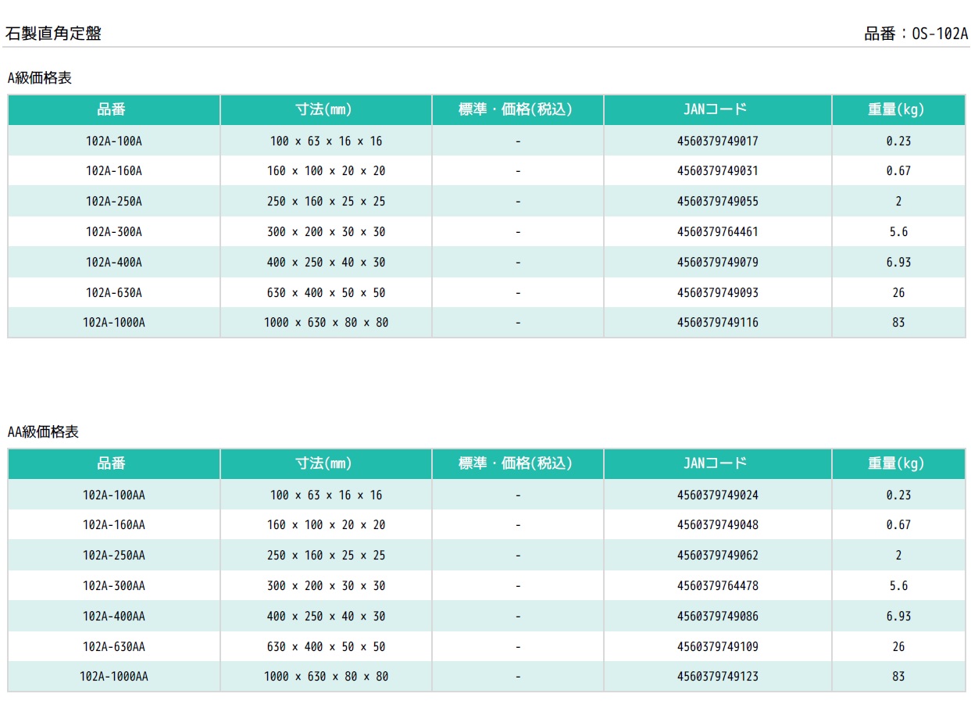Click the AA級価格表 section heading
The image size is (971, 715).
coord(44,432)
